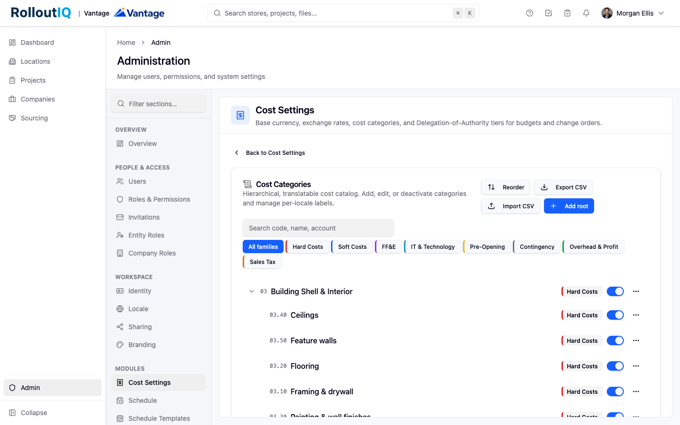Collapse the Building Shell & Interior category
The width and height of the screenshot is (680, 425).
[252, 291]
